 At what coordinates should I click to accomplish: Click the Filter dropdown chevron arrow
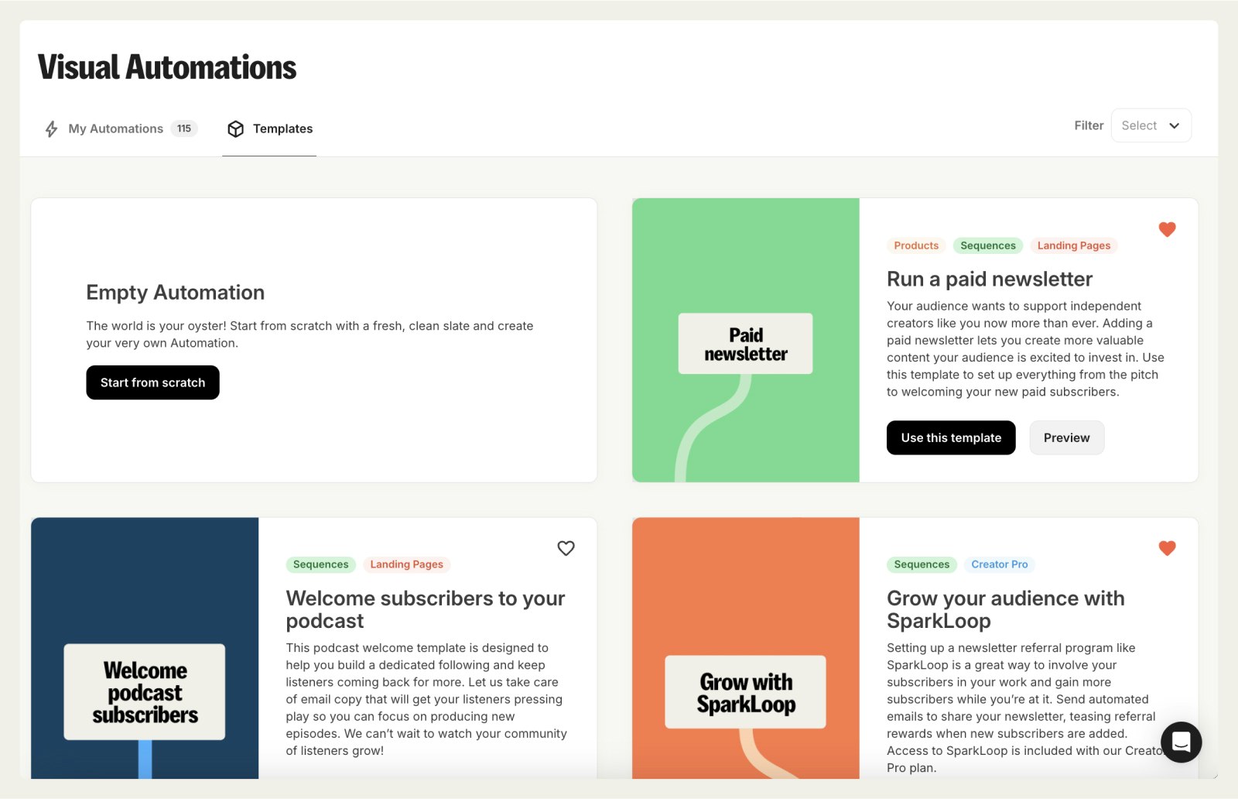click(x=1174, y=125)
